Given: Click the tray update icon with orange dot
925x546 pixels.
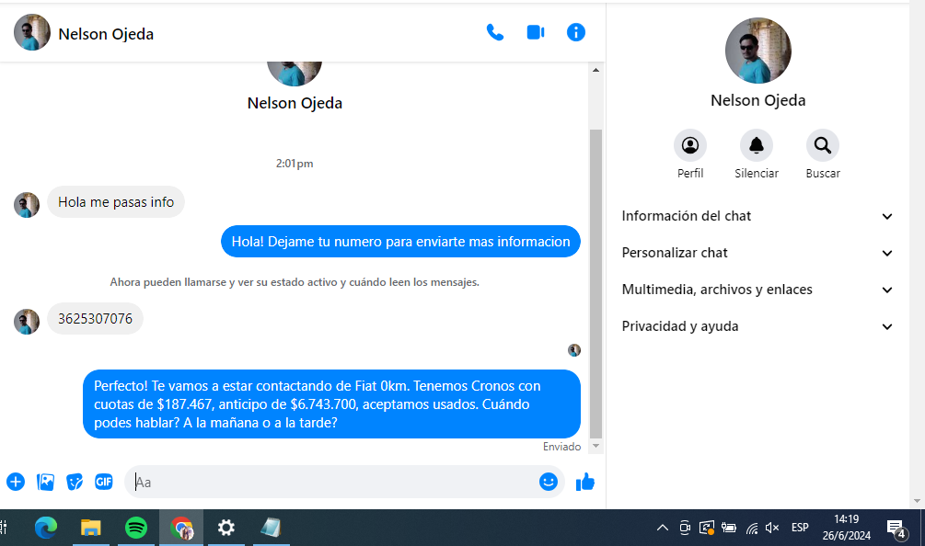Looking at the screenshot, I should click(x=706, y=528).
